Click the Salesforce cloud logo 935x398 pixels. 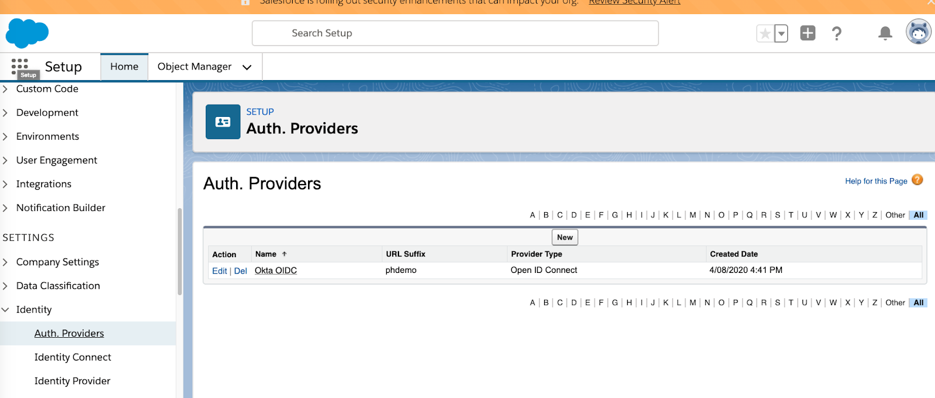(x=27, y=33)
